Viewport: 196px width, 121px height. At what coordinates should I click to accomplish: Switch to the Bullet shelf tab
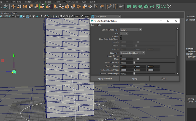click(x=92, y=2)
